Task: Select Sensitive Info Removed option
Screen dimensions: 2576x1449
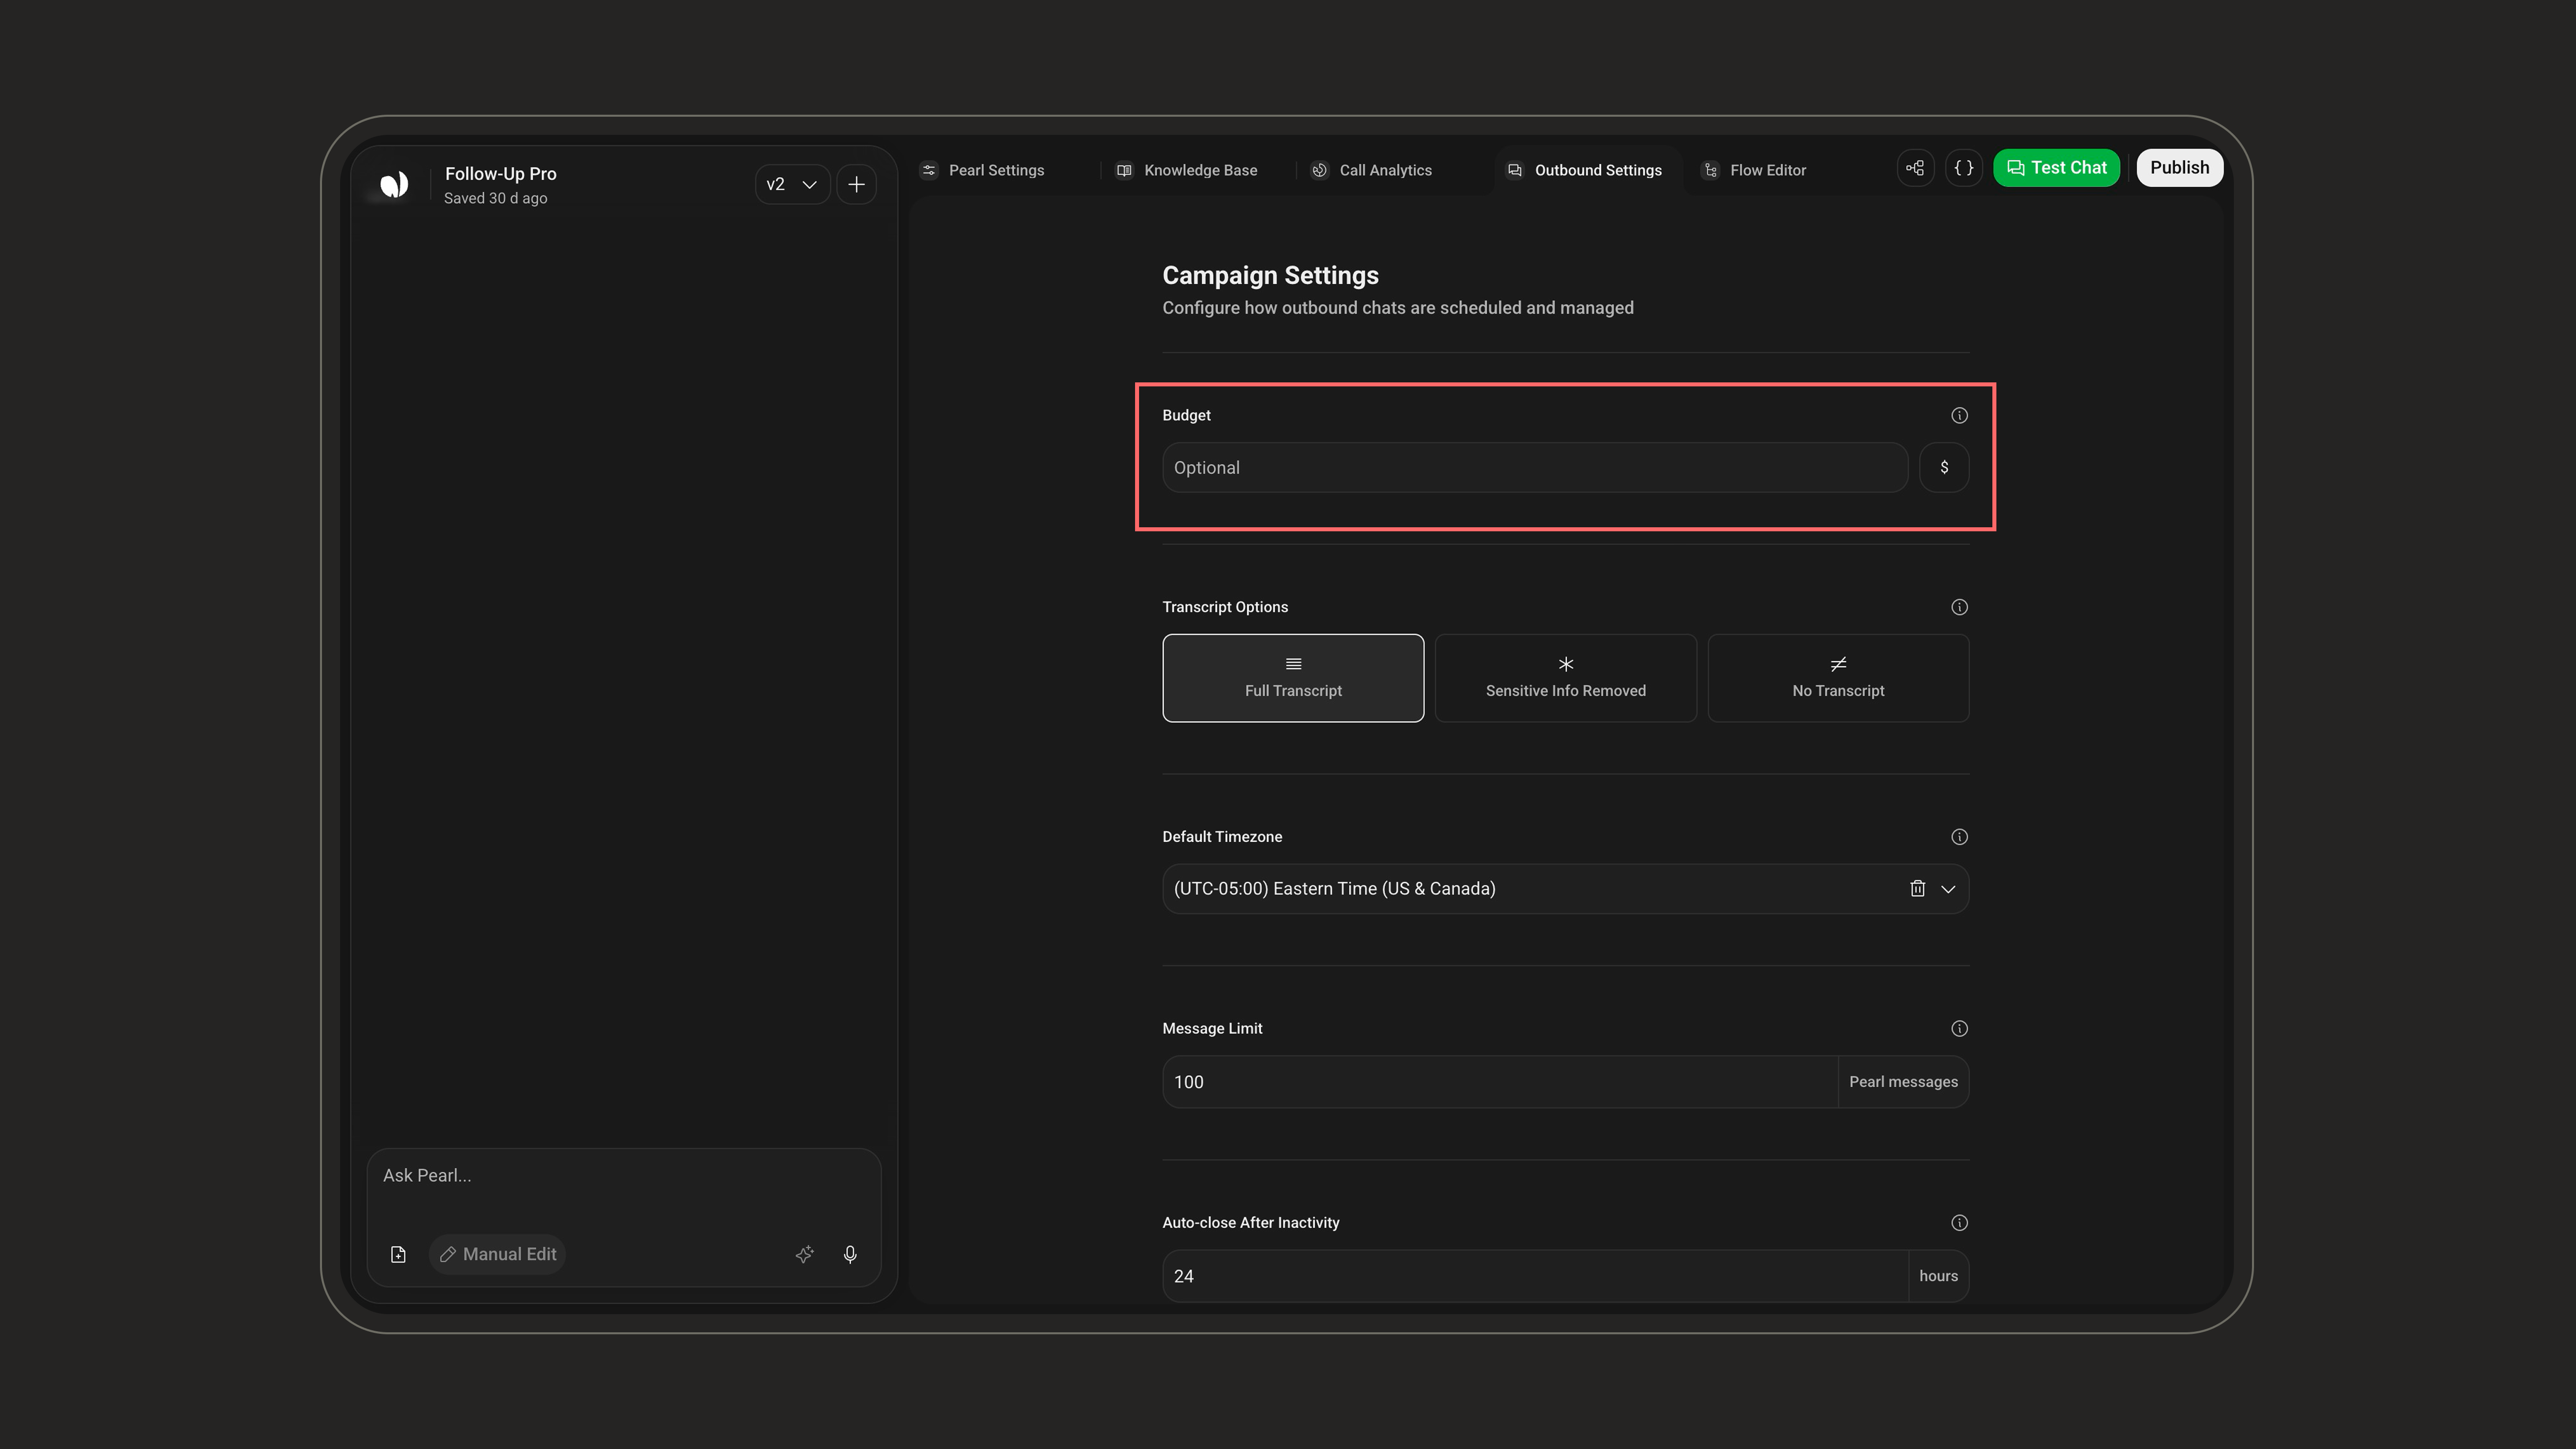Action: pyautogui.click(x=1565, y=678)
